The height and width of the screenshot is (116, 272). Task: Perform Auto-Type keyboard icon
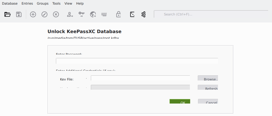[104, 14]
